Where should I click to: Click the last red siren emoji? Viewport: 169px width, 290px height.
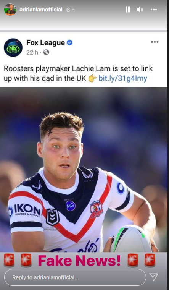[150, 261]
